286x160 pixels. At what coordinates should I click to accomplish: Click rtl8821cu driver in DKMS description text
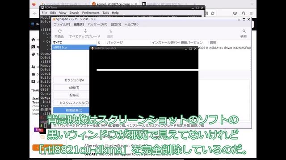pyautogui.click(x=230, y=48)
